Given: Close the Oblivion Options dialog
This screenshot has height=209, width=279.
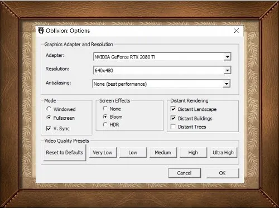Looking at the screenshot, I should pyautogui.click(x=237, y=31).
